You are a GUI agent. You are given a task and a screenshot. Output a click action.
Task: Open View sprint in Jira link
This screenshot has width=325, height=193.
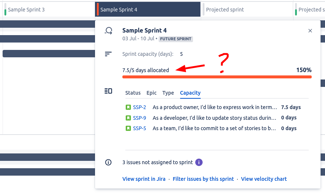pyautogui.click(x=144, y=179)
